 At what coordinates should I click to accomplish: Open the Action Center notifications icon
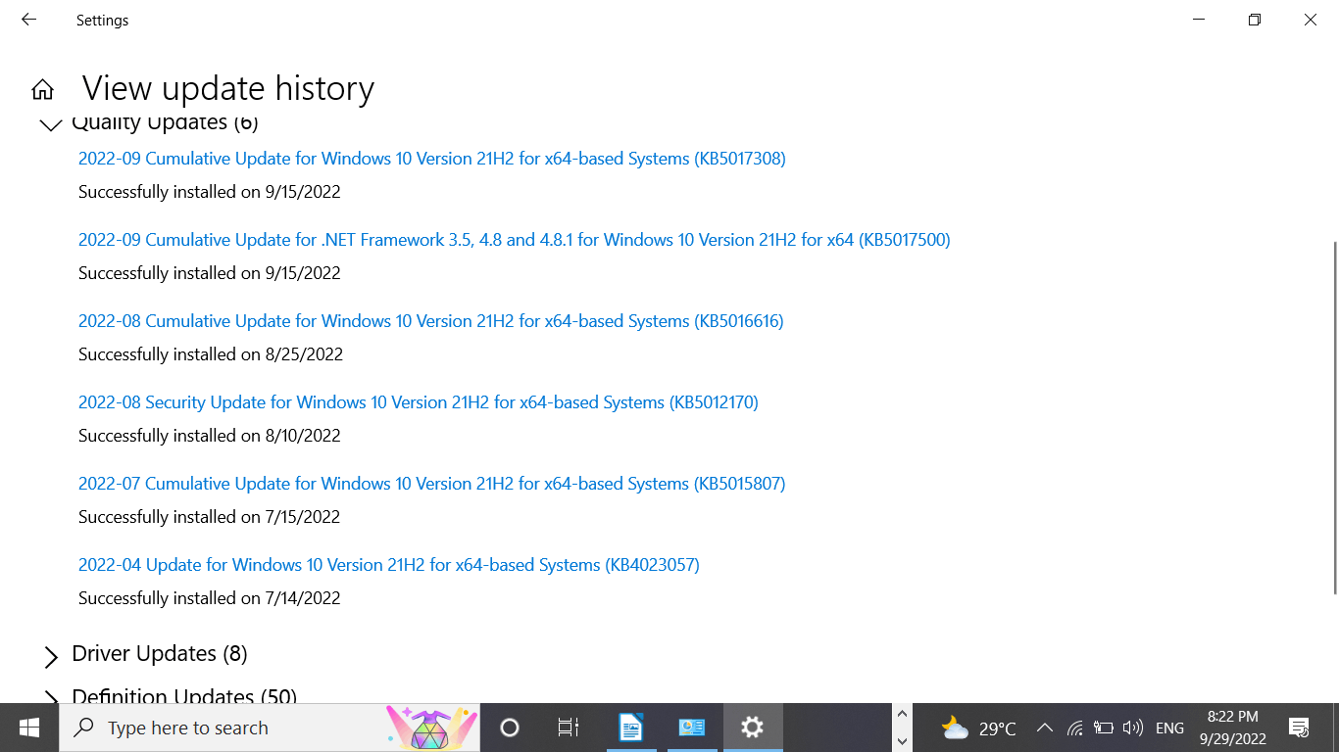pos(1299,728)
